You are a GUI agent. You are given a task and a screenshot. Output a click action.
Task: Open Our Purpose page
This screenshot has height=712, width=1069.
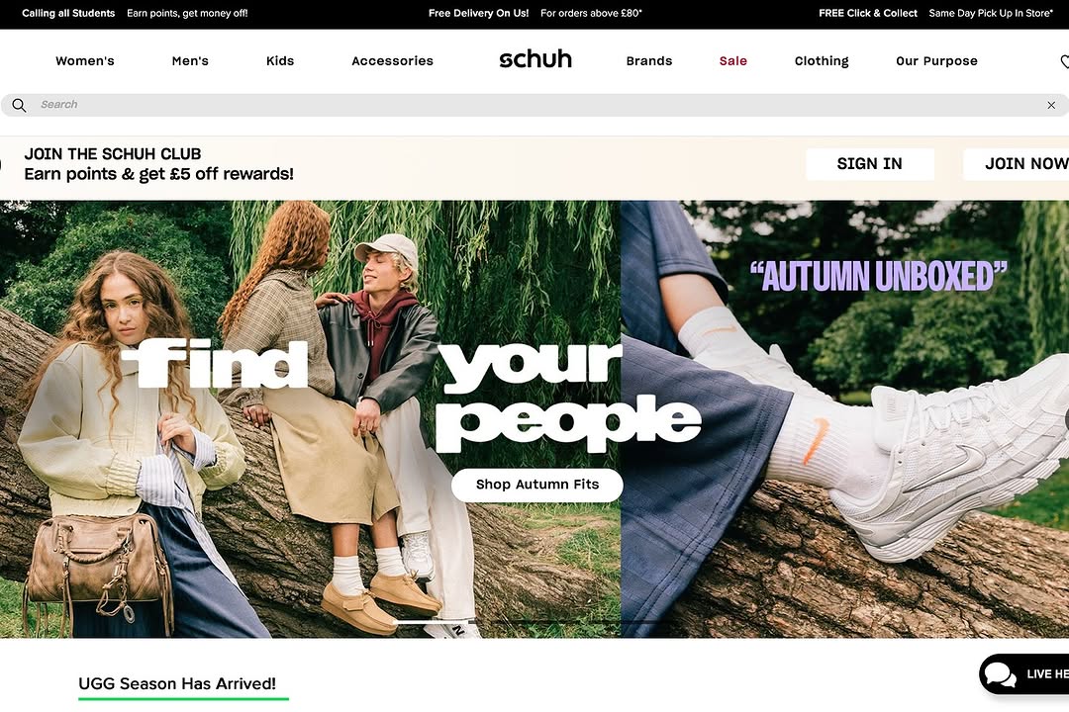936,60
